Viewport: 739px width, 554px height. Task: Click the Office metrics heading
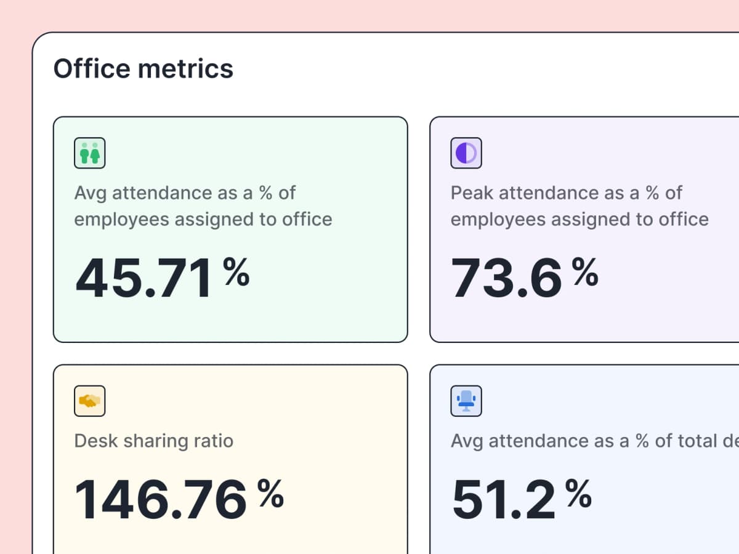click(143, 68)
